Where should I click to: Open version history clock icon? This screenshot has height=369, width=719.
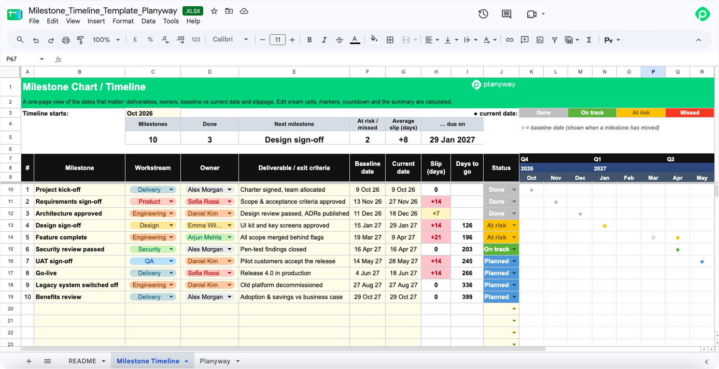(483, 14)
